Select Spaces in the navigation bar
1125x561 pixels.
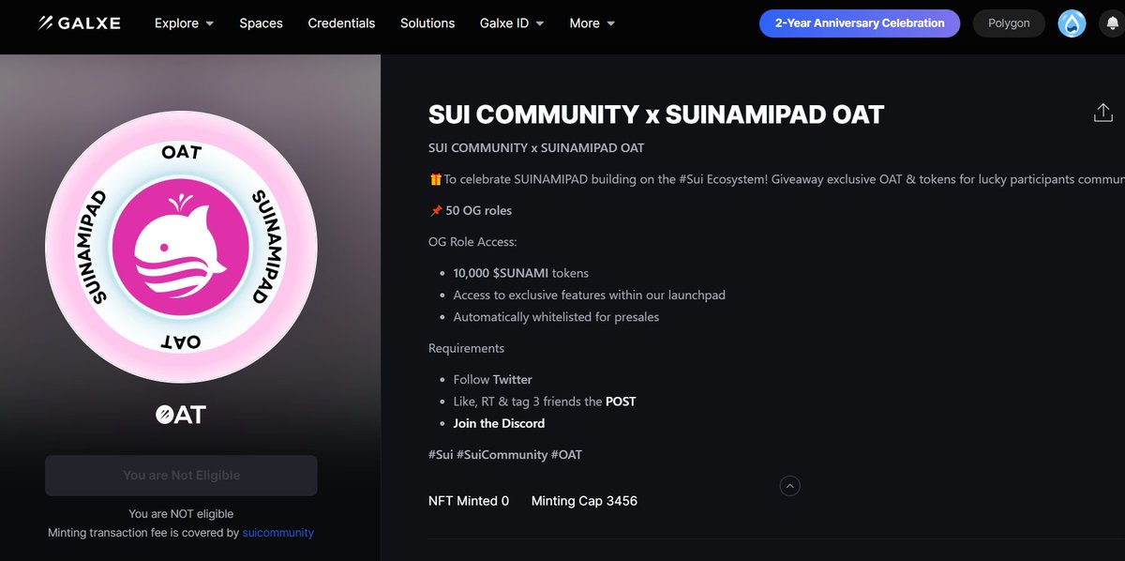tap(261, 23)
